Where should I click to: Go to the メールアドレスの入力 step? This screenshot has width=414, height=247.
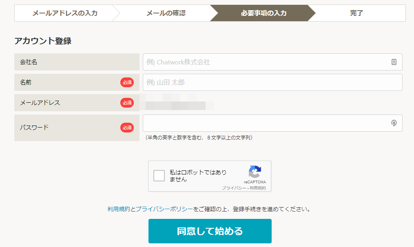coord(65,13)
